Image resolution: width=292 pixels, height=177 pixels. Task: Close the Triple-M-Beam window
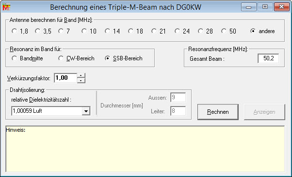(x=281, y=7)
